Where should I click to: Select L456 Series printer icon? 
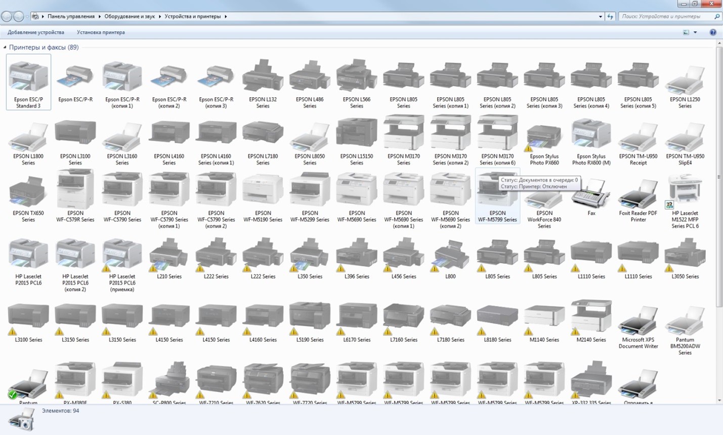(x=403, y=255)
